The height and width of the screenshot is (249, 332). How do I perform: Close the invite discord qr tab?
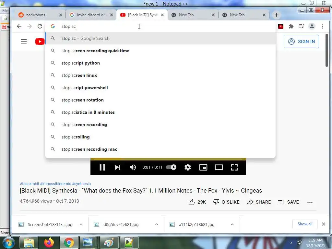point(112,15)
